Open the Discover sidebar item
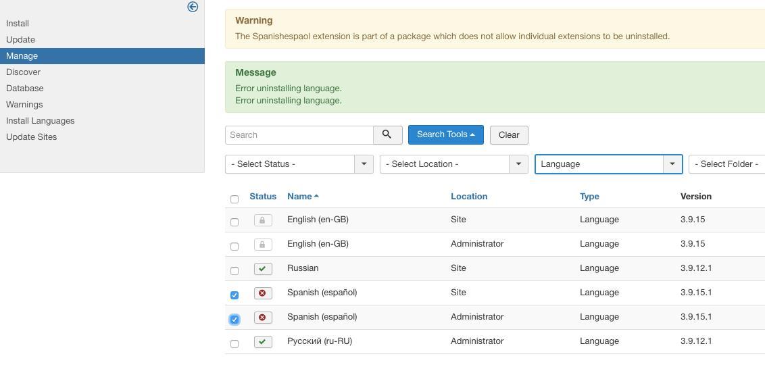This screenshot has height=373, width=765. [x=24, y=72]
